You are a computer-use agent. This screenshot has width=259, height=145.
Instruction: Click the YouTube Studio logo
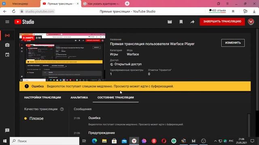24,22
